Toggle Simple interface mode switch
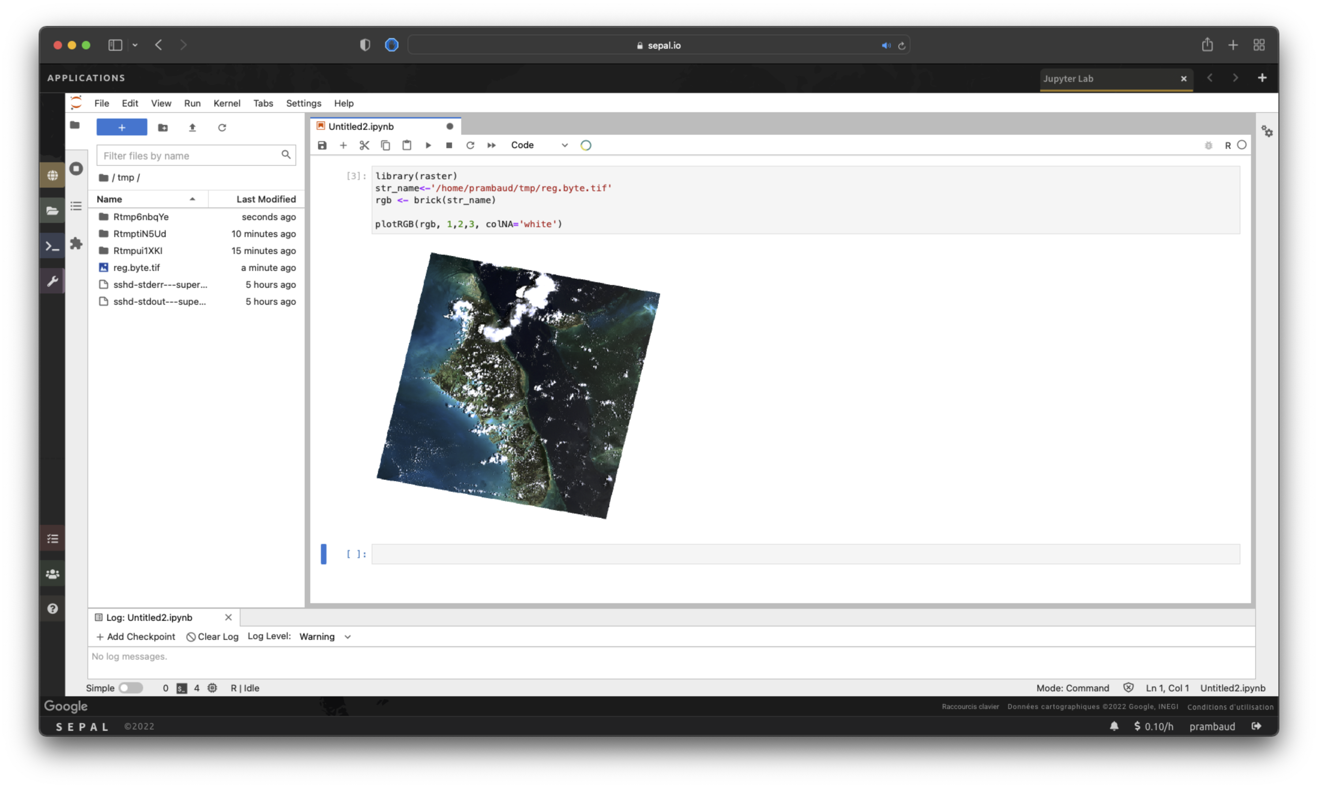The height and width of the screenshot is (788, 1318). pyautogui.click(x=130, y=687)
